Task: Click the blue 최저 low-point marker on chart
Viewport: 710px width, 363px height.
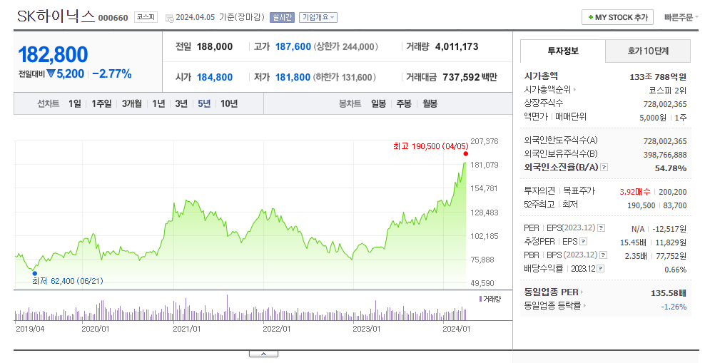Action: (34, 273)
